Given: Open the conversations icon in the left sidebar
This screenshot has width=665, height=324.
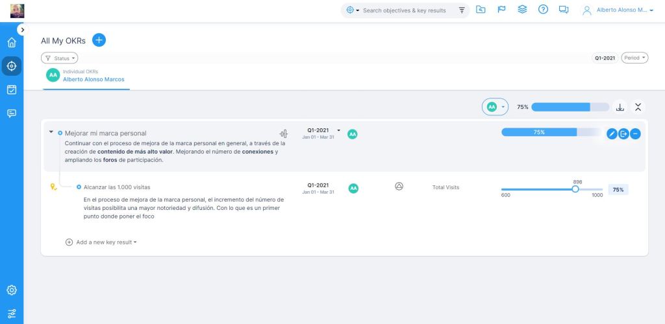Looking at the screenshot, I should click(x=11, y=113).
